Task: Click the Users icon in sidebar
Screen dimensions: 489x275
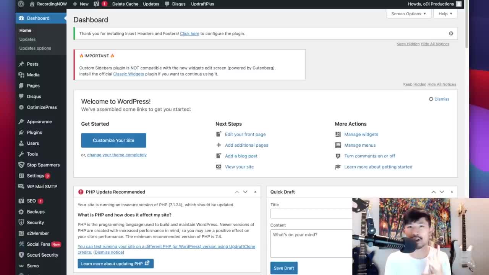Action: [x=21, y=143]
